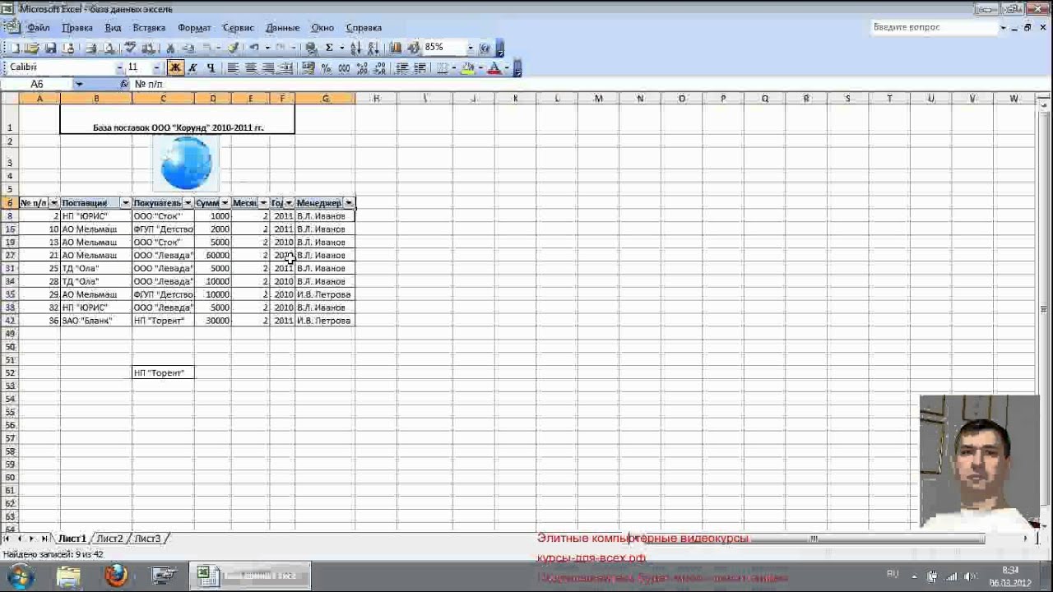Viewport: 1053px width, 592px height.
Task: Apply Currency format icon
Action: pos(308,68)
